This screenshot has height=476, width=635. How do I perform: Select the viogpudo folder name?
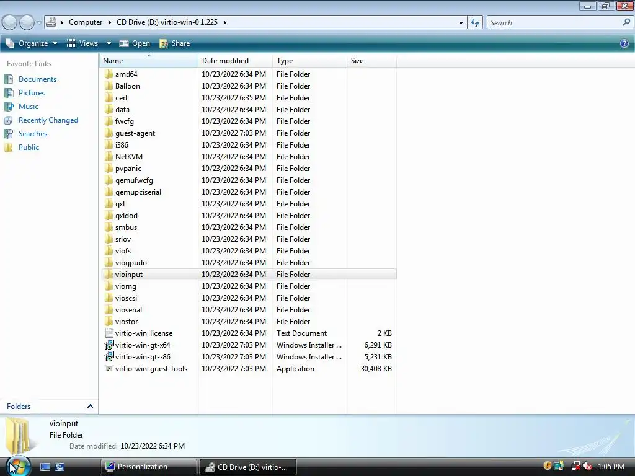pos(131,263)
